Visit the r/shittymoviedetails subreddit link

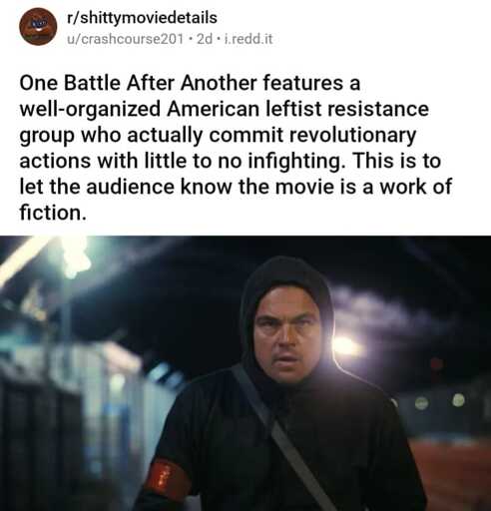click(x=142, y=18)
